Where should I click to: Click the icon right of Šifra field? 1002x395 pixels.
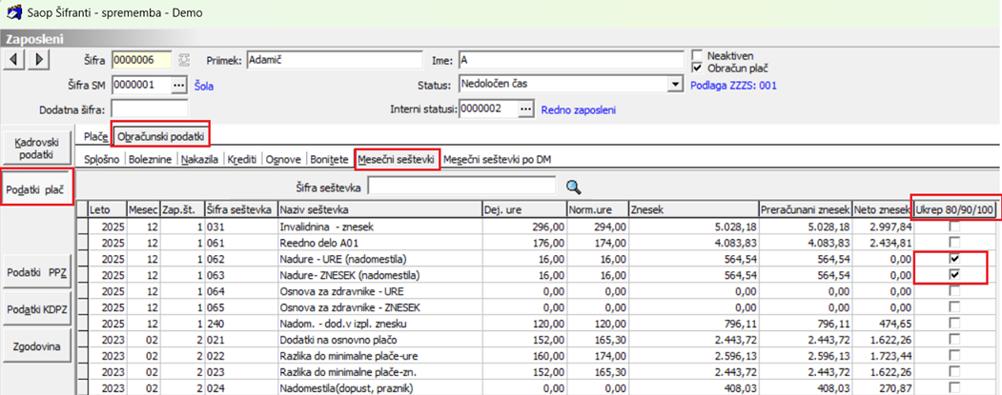coord(184,60)
